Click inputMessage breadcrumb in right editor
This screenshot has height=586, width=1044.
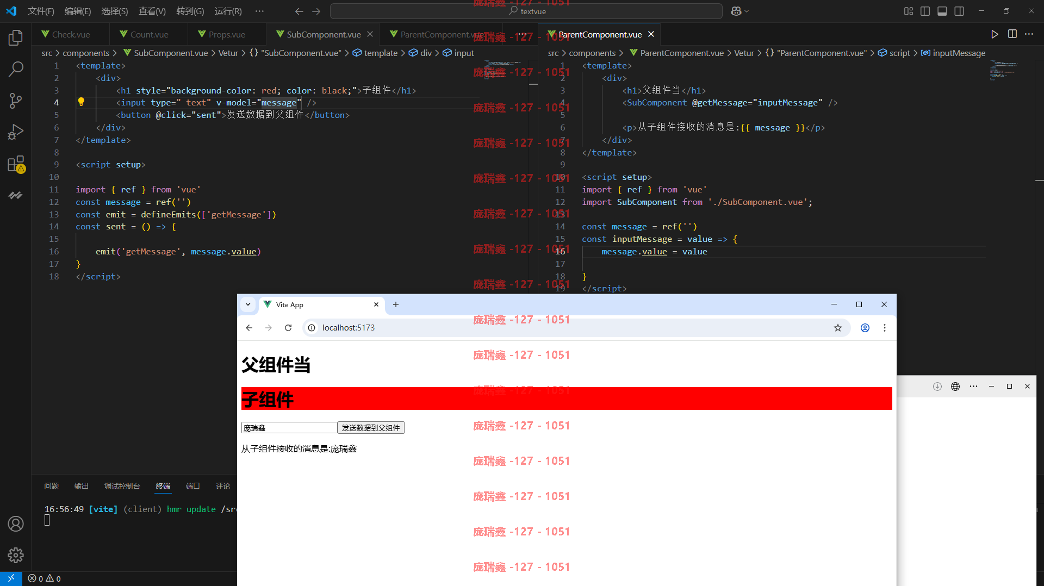click(x=954, y=53)
